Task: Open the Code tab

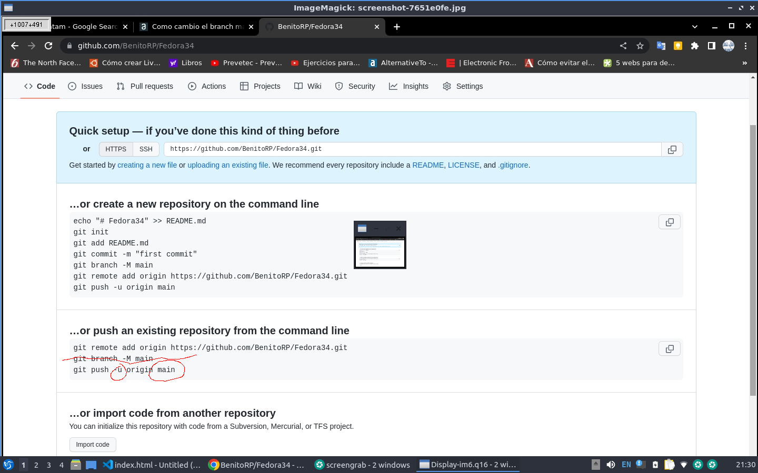Action: coord(39,86)
